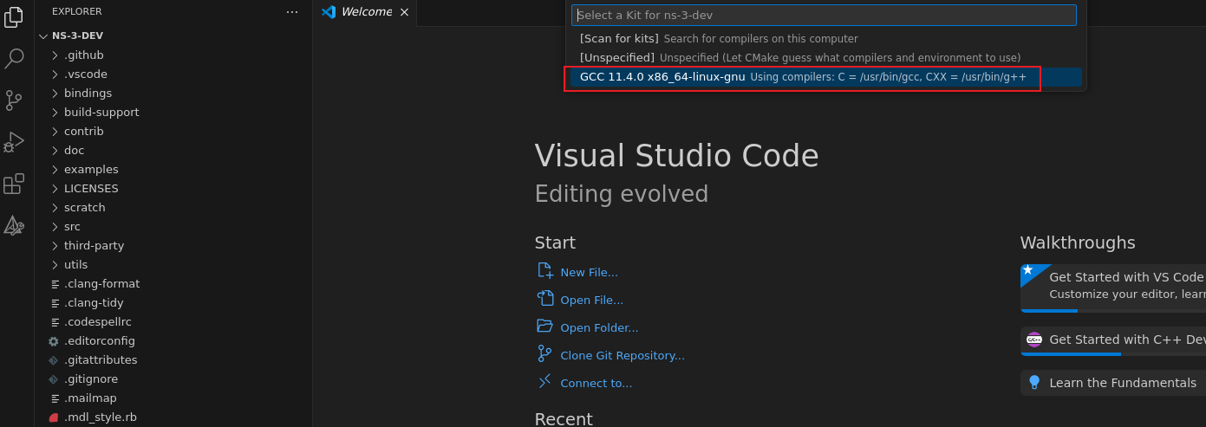Click the .mdl_style.rb ruby file icon
The width and height of the screenshot is (1206, 427).
[x=54, y=417]
